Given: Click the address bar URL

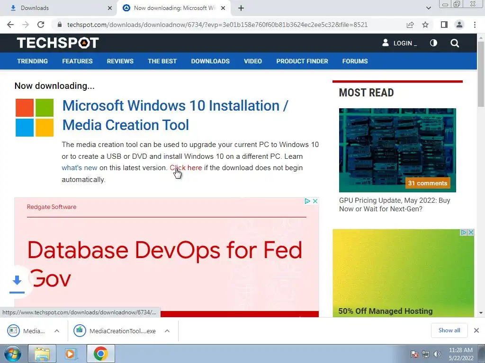Looking at the screenshot, I should click(x=217, y=25).
